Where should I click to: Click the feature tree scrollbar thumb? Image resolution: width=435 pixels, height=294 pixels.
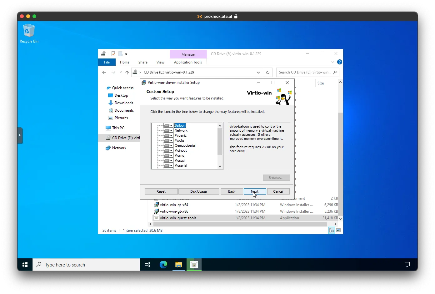(220, 141)
